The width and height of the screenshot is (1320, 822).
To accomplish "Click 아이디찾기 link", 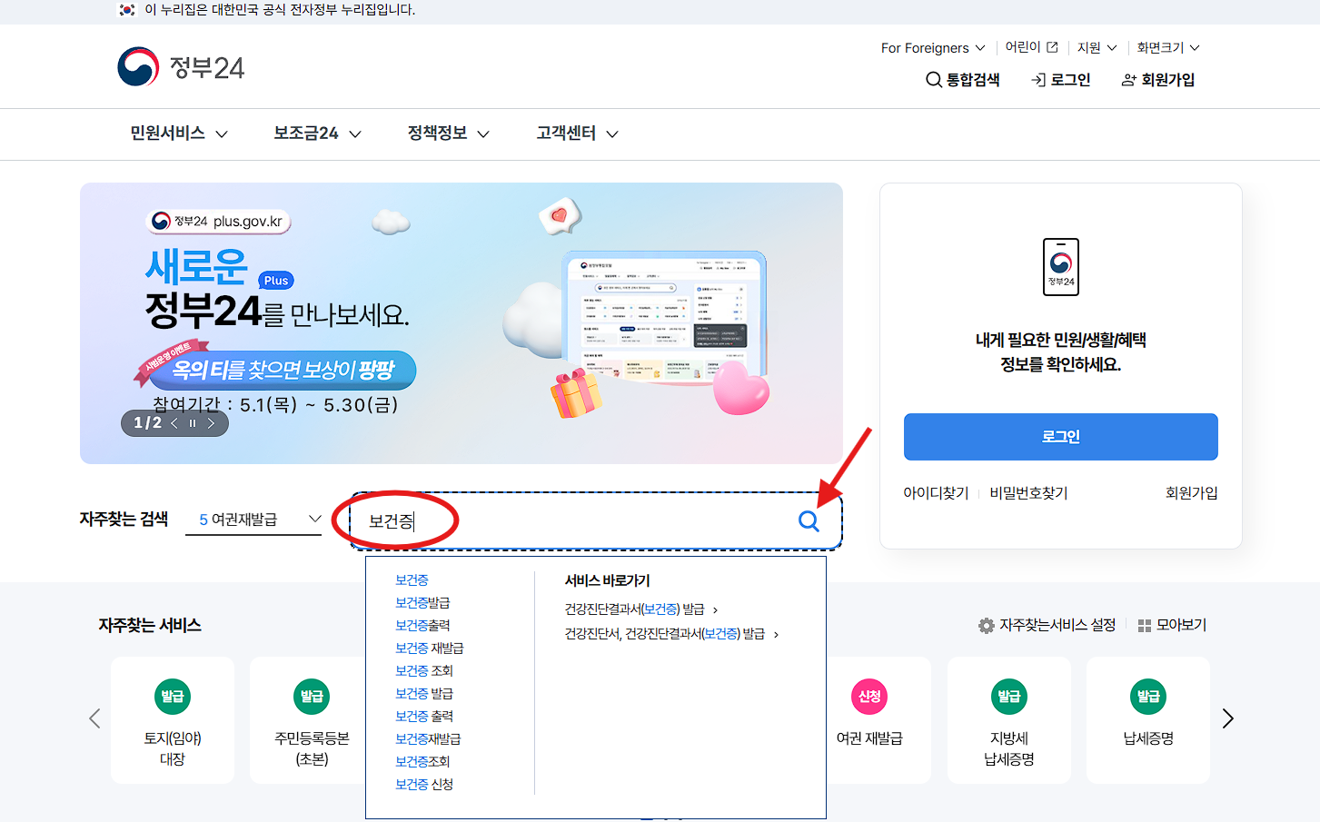I will (x=936, y=493).
